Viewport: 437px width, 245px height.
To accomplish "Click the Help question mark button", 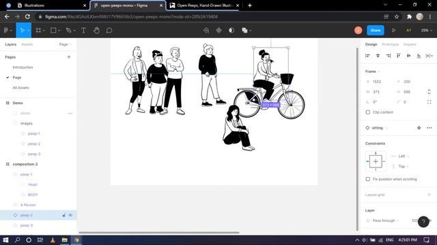I will pyautogui.click(x=423, y=222).
